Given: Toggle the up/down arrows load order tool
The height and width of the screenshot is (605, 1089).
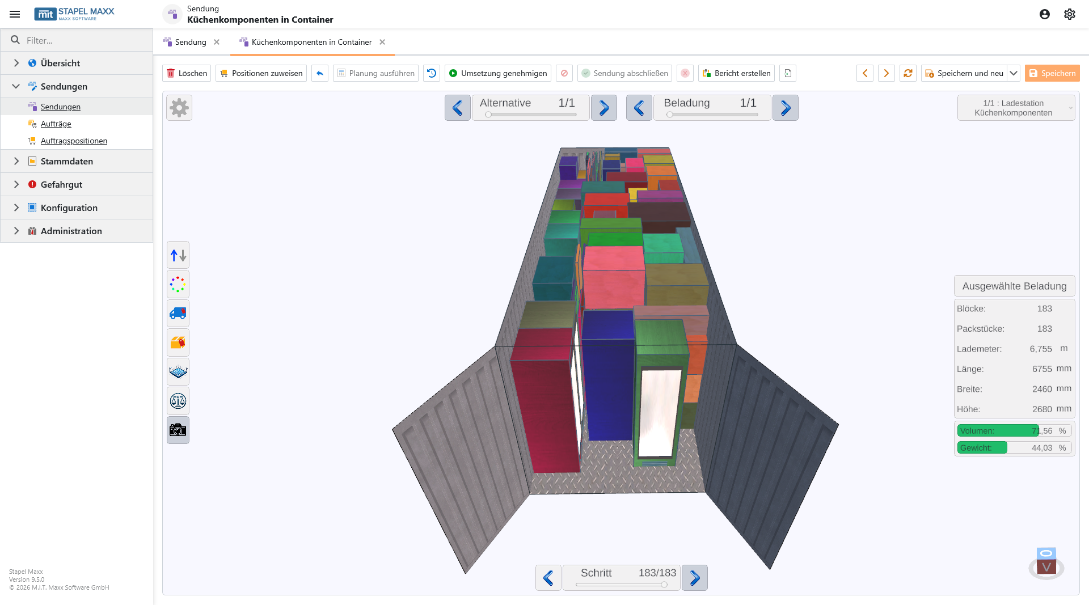Looking at the screenshot, I should [178, 255].
